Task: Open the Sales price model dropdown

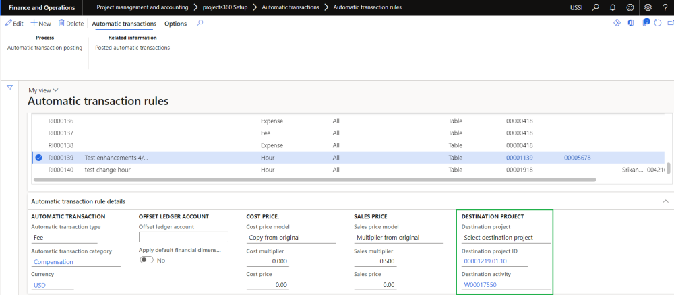Action: click(398, 238)
